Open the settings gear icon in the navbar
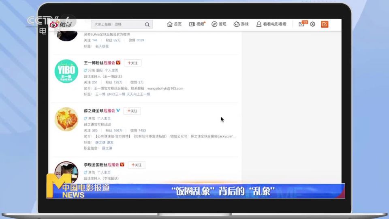The width and height of the screenshot is (389, 219). point(312,24)
